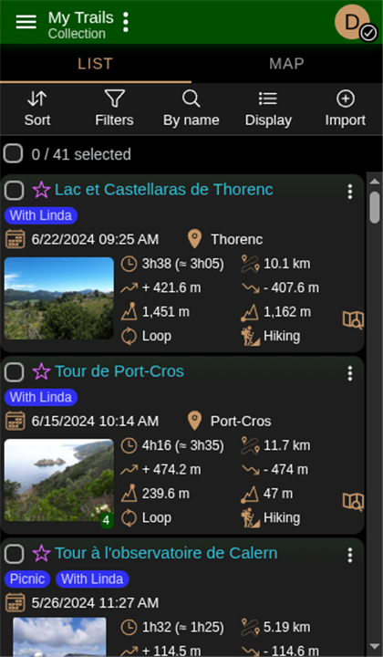Toggle favorite star on Tour de Port-Cros

coord(41,371)
